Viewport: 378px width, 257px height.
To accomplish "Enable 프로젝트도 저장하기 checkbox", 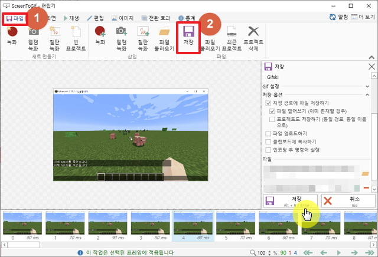I will [272, 119].
